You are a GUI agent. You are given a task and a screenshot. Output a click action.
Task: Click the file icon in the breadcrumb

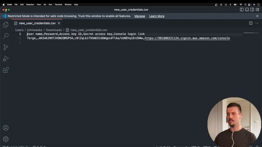coord(67,30)
